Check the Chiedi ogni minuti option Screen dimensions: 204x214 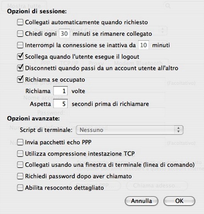click(20, 33)
